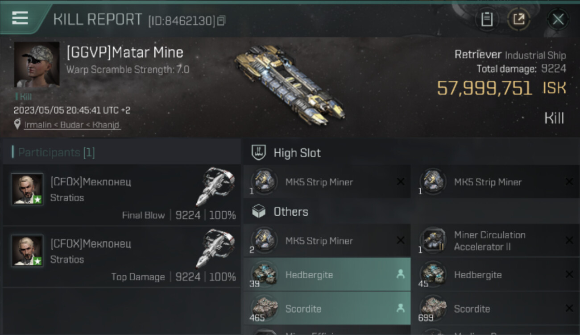Screen dimensions: 580x335
Task: Click the Retriever ship image
Action: (289, 86)
